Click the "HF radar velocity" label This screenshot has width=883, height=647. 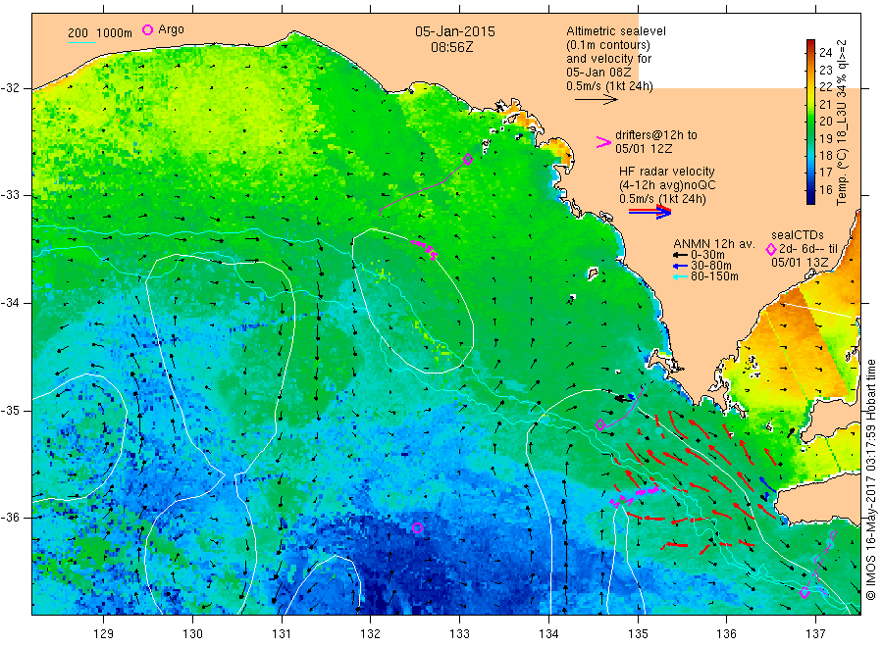pyautogui.click(x=667, y=171)
